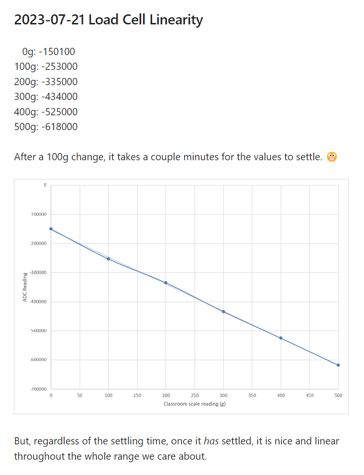Click the -700000 y-axis tick label
Viewport: 364px width, 475px height.
(38, 389)
